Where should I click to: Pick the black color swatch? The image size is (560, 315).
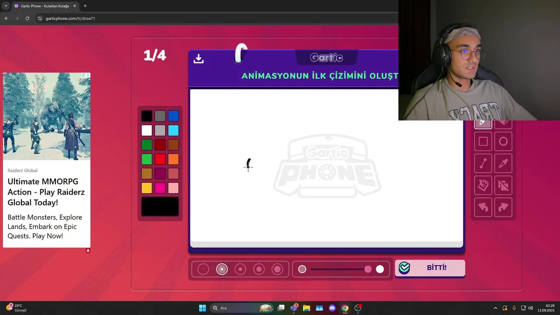tap(147, 116)
